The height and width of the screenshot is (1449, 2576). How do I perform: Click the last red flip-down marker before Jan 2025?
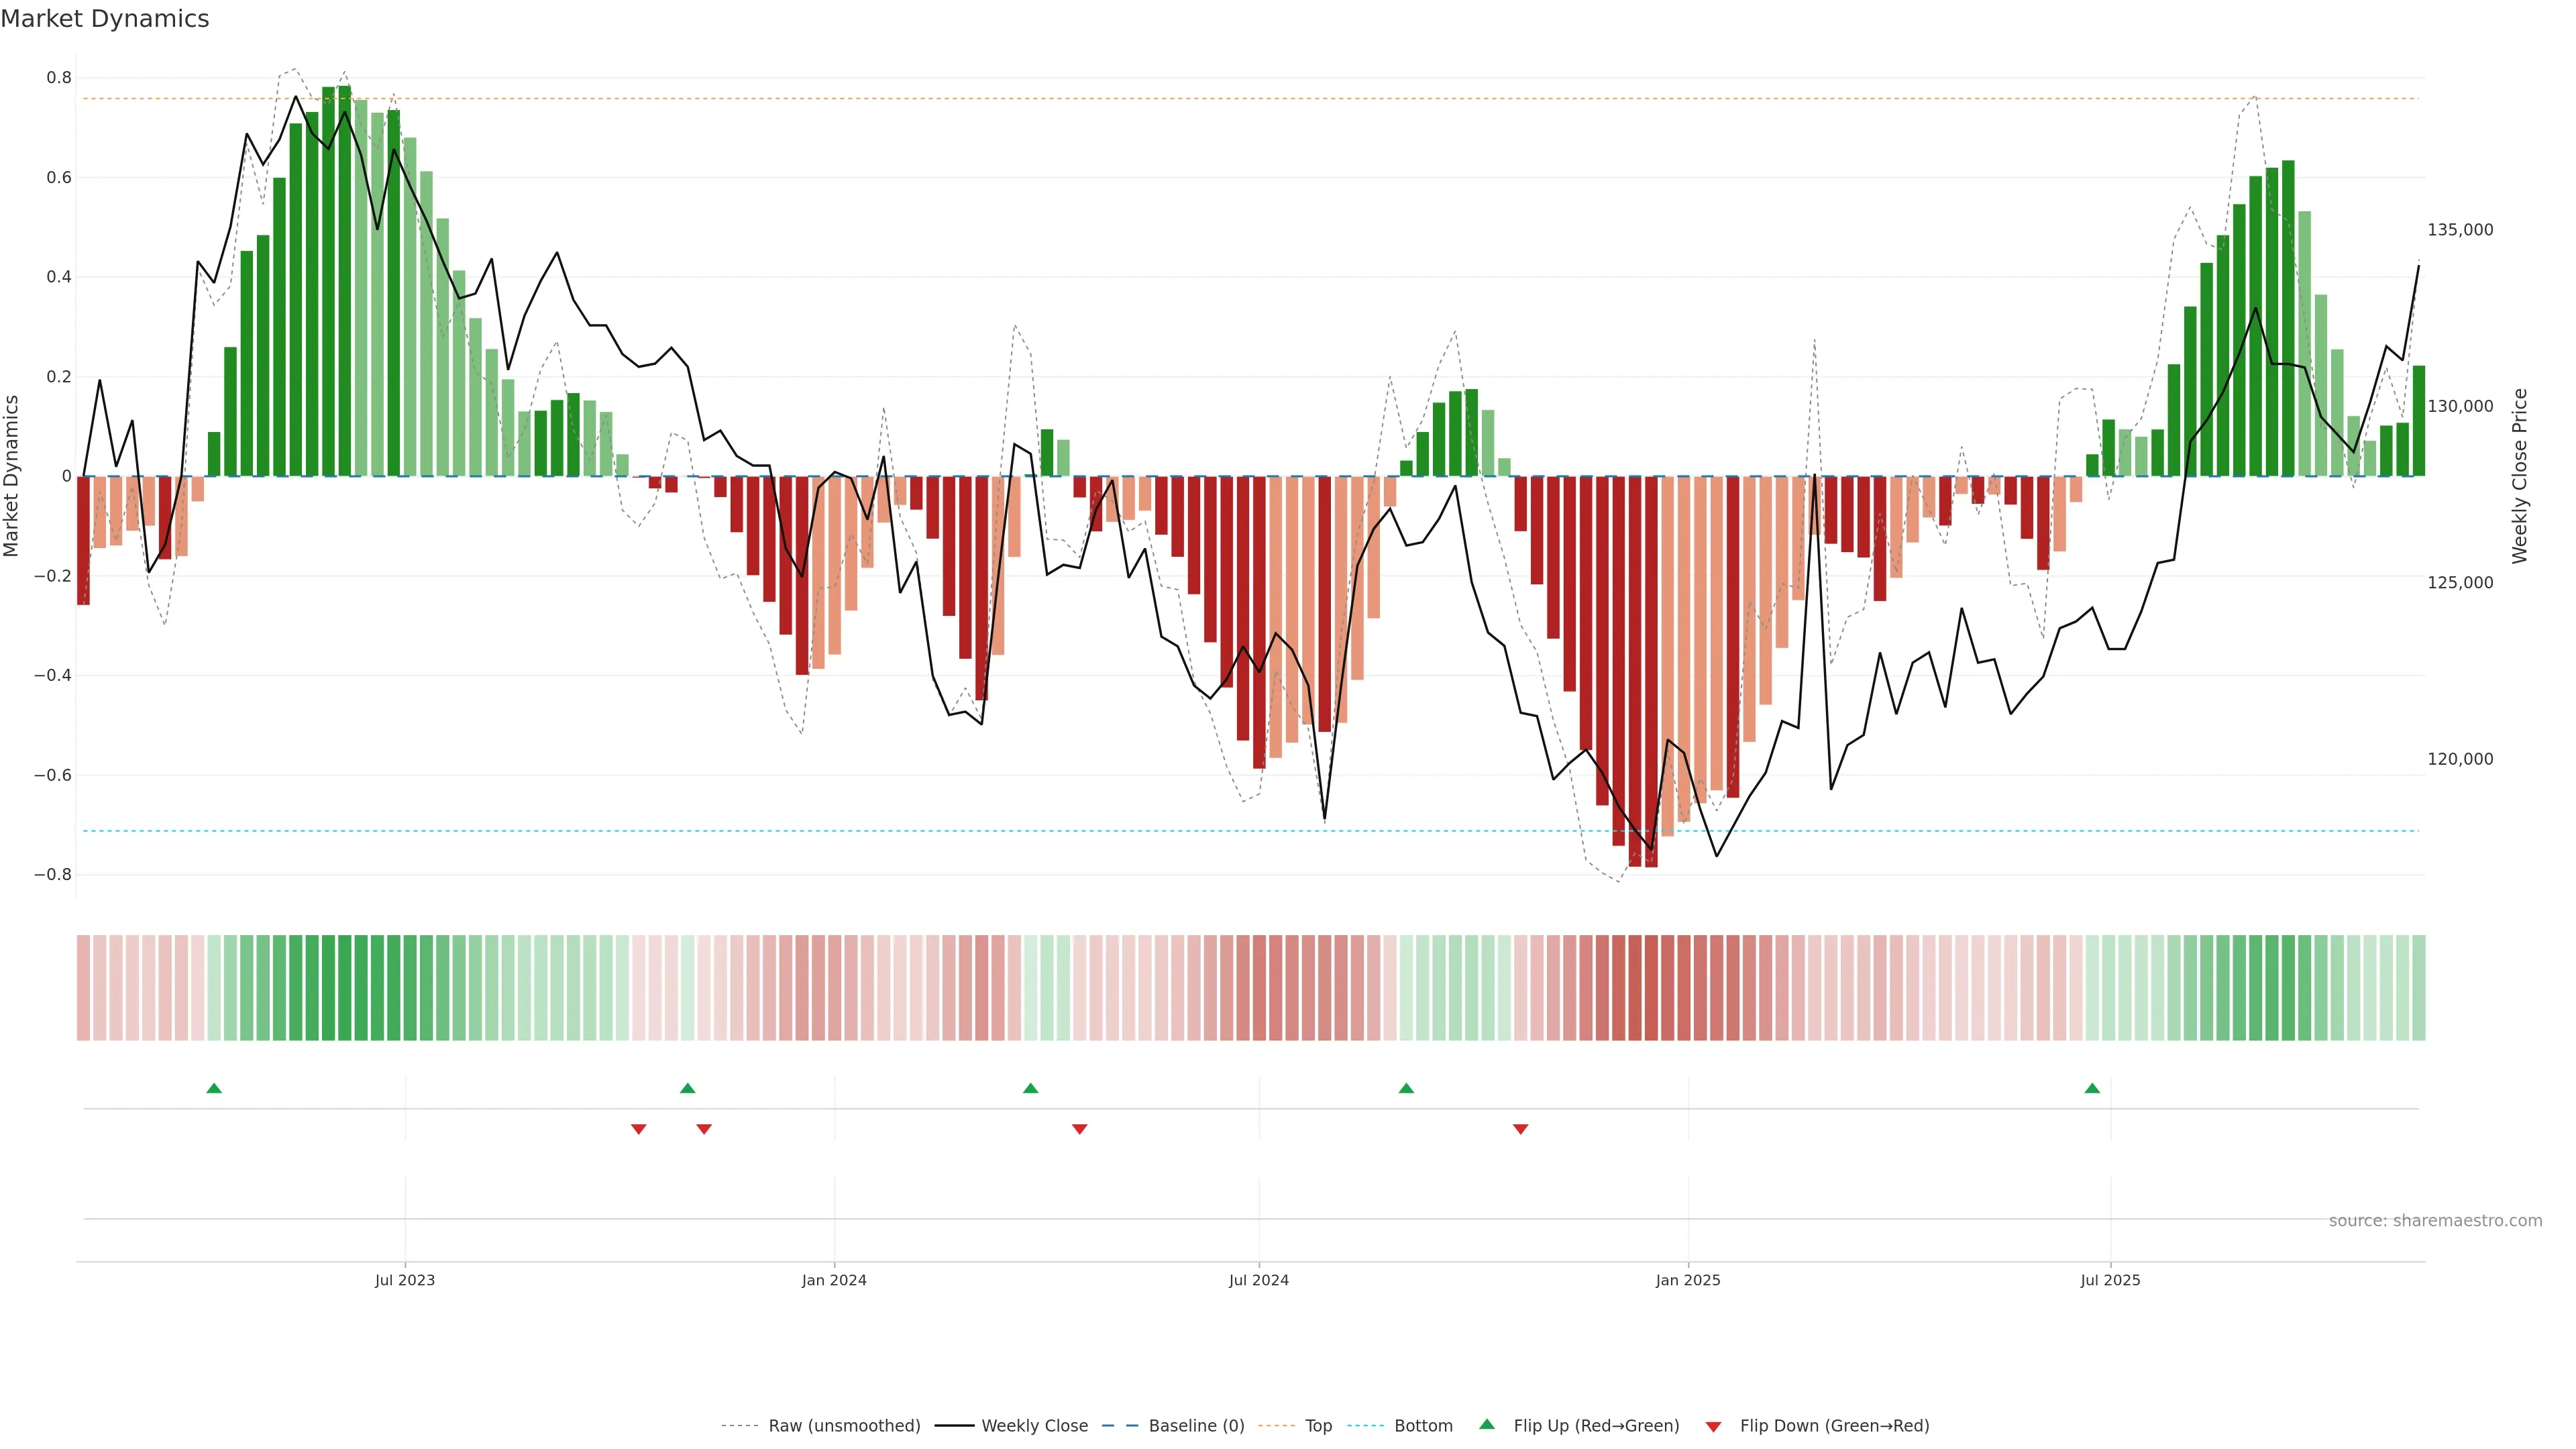coord(1520,1129)
